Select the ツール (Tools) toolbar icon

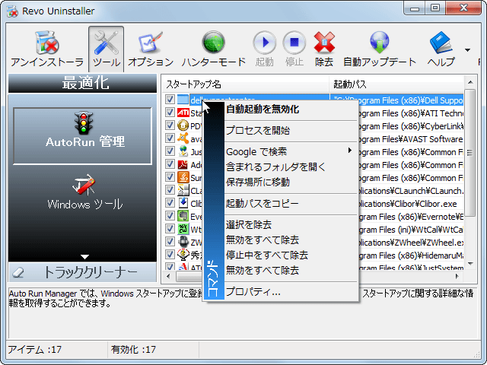coord(106,49)
